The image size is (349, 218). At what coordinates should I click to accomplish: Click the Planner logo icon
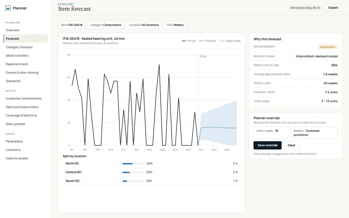click(x=8, y=8)
